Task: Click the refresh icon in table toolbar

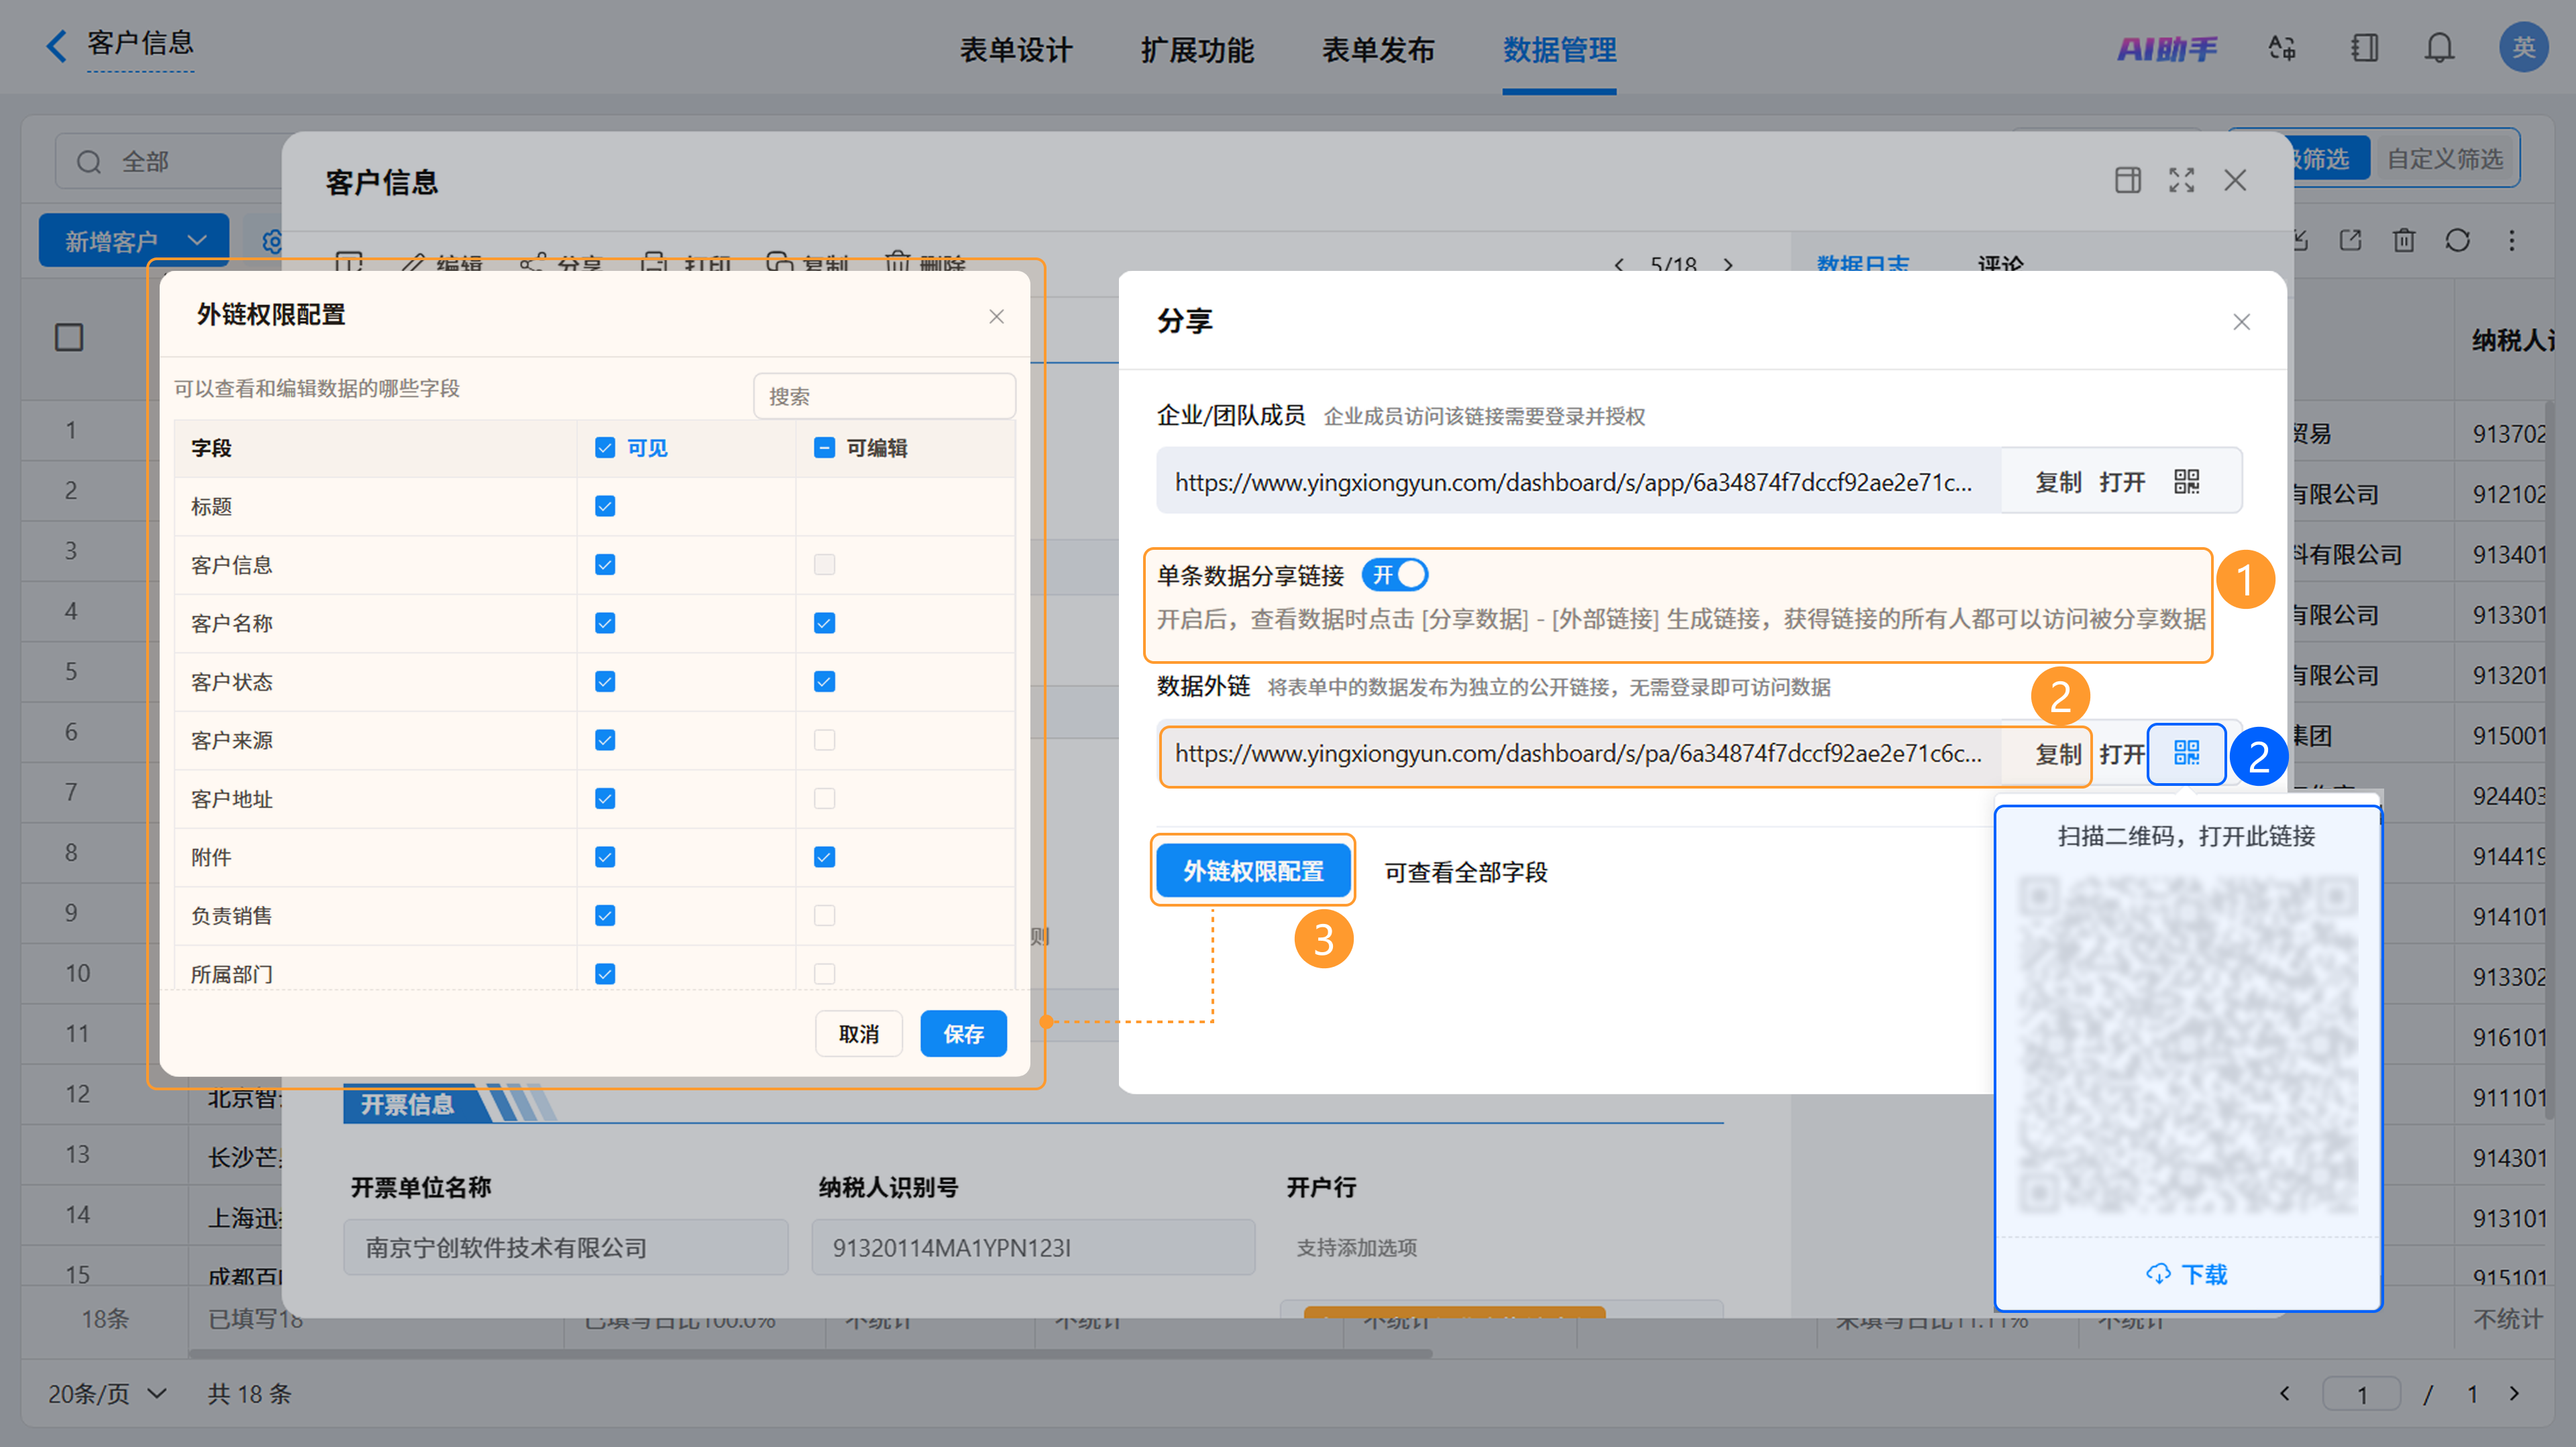Action: [x=2458, y=240]
